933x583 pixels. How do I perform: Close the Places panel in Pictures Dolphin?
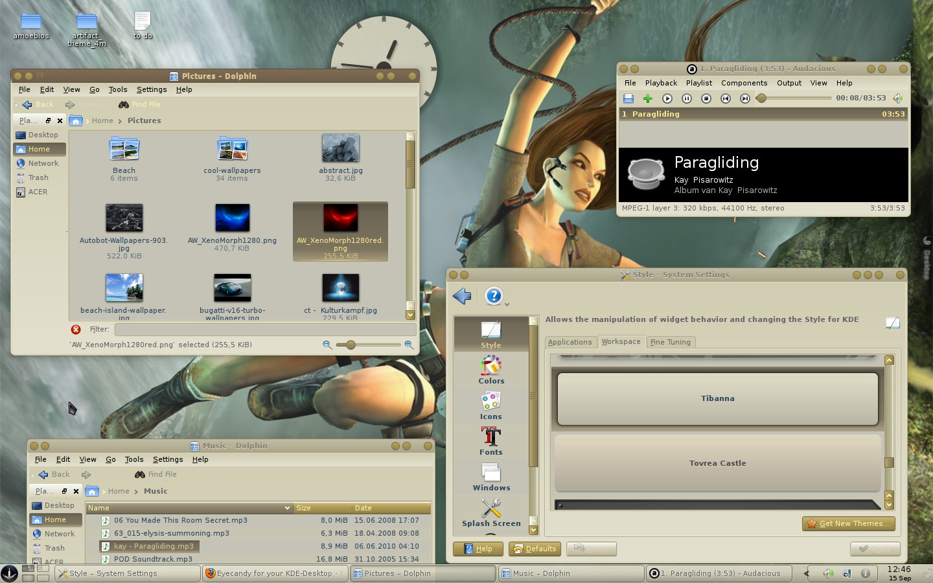60,120
